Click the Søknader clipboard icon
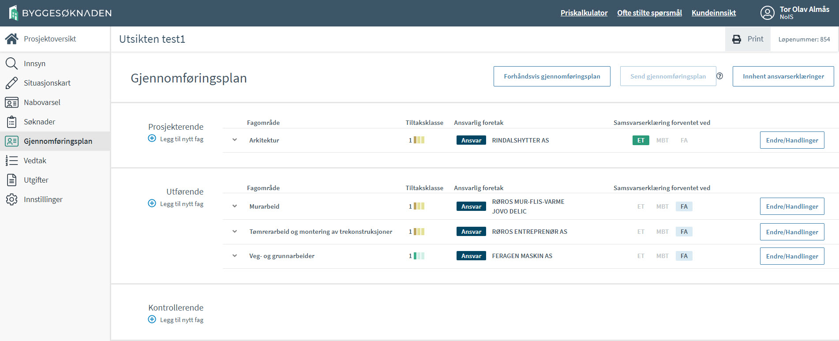Image resolution: width=839 pixels, height=341 pixels. (11, 122)
